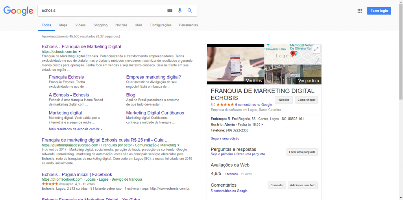Click Sugerir uma edição link
This screenshot has height=200, width=403.
225,138
